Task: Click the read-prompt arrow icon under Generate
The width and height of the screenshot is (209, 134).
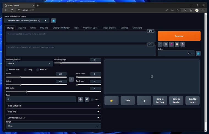Action: 160,44
